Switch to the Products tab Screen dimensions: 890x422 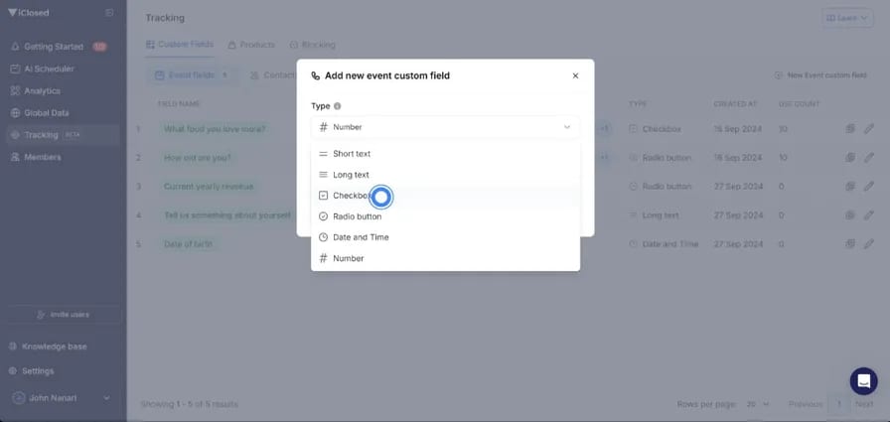(251, 45)
